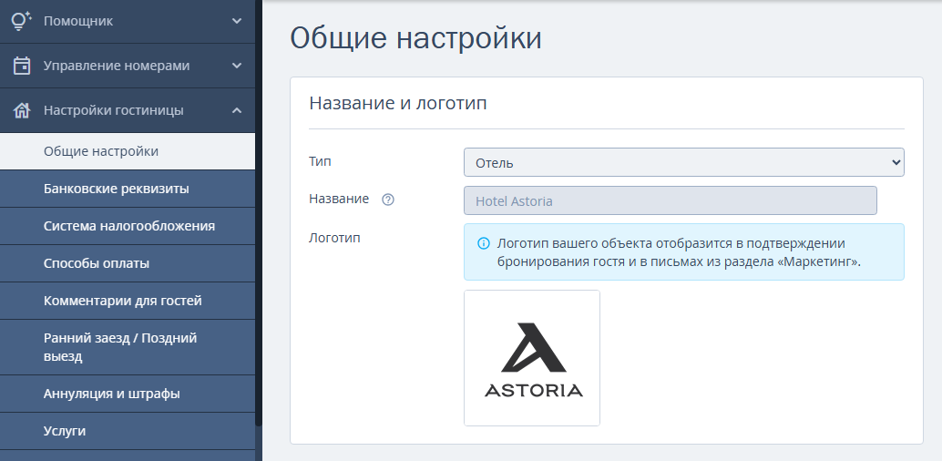
Task: Open Способы оплаты settings
Action: pyautogui.click(x=97, y=263)
